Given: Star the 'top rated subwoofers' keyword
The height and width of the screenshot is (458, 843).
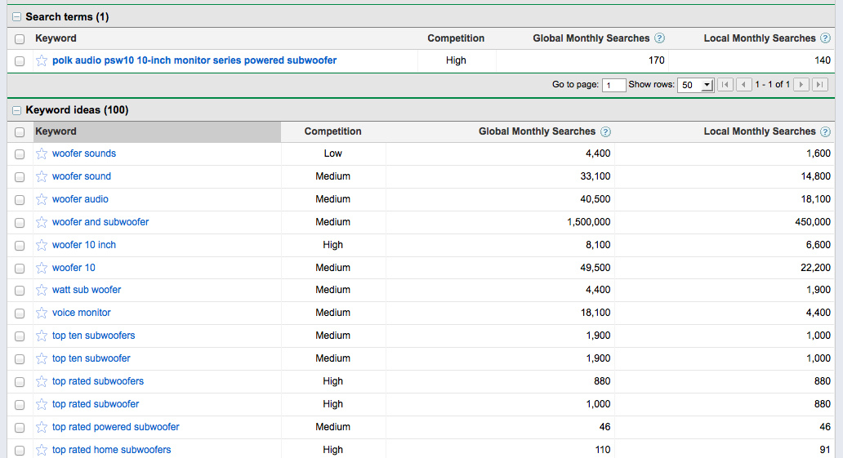Looking at the screenshot, I should (42, 381).
